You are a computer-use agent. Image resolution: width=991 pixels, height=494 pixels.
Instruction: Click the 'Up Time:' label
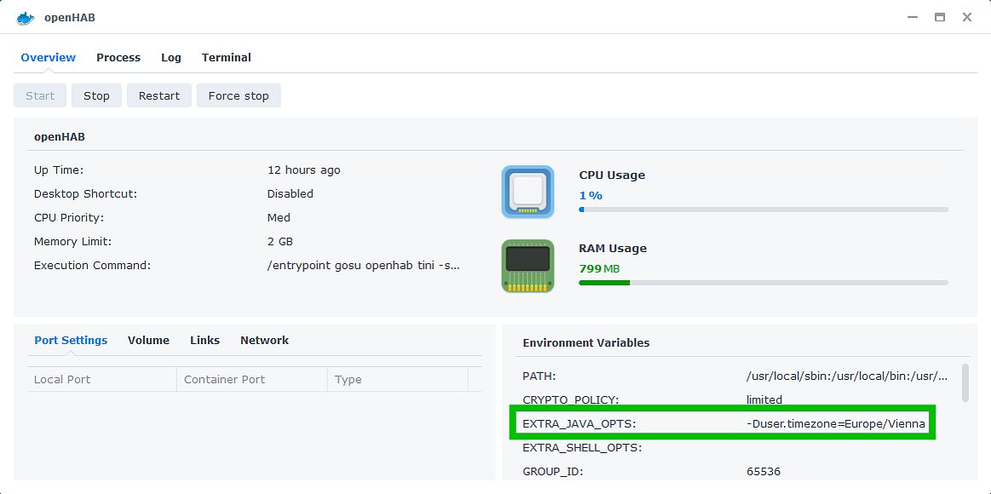[x=59, y=170]
